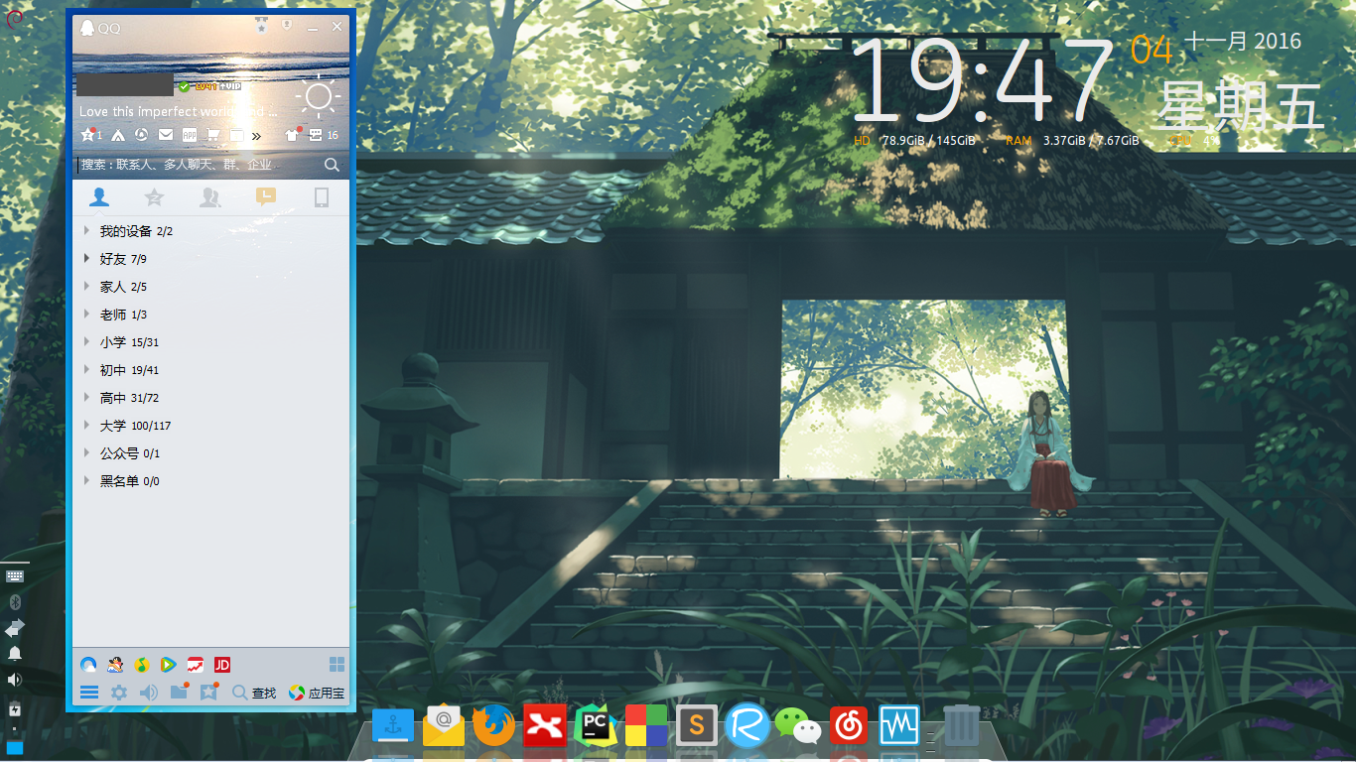This screenshot has width=1356, height=762.
Task: Open the skin changer shirt icon
Action: [293, 135]
